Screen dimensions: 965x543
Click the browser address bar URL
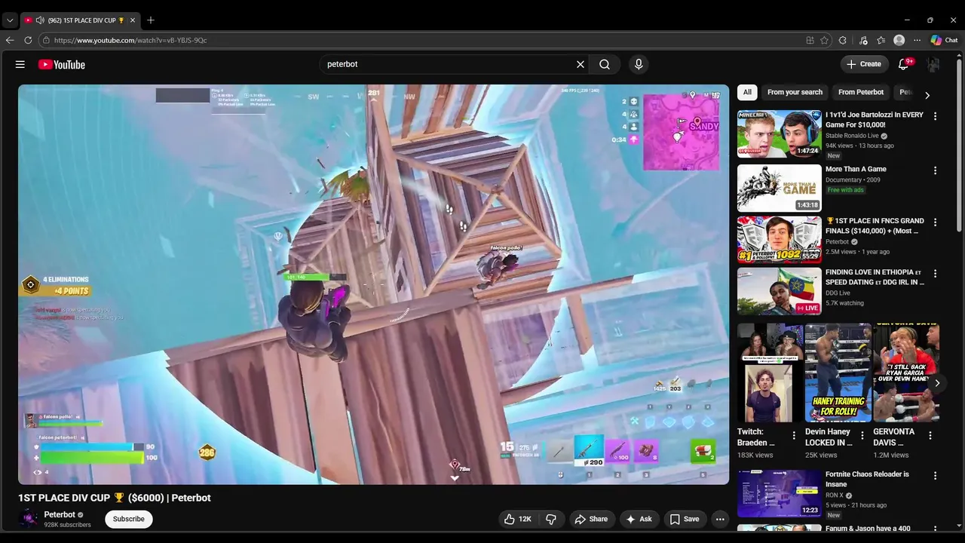coord(130,40)
